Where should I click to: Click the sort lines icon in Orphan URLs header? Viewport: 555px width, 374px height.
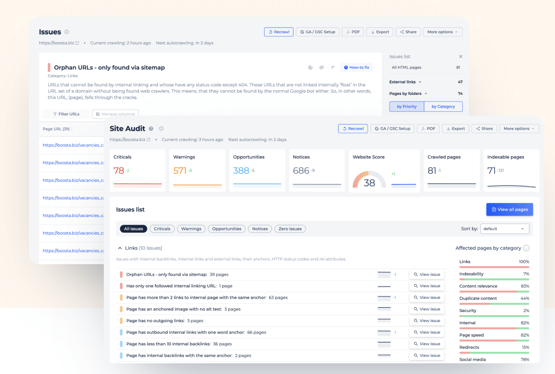[333, 67]
